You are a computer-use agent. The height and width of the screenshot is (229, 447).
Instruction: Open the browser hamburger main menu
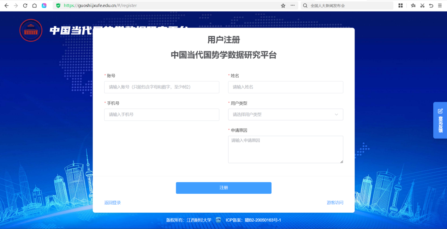pyautogui.click(x=440, y=6)
